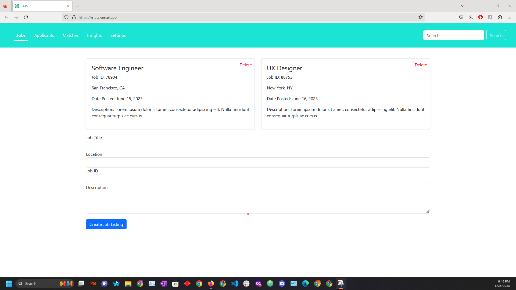Open the Windows Start menu
Viewport: 516px width, 290px height.
coord(9,284)
